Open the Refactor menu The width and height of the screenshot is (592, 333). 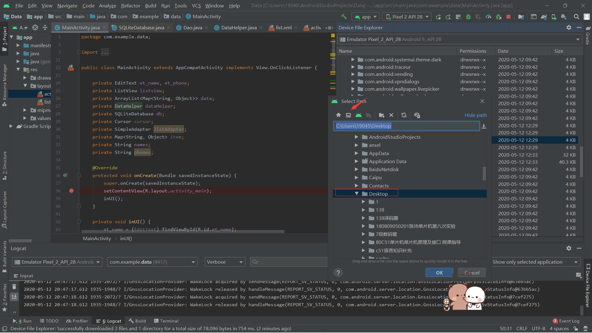point(130,6)
